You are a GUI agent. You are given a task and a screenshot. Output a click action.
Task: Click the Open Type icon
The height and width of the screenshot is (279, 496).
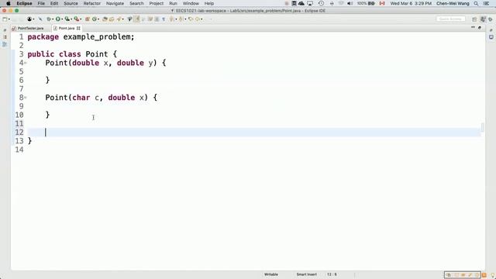coord(105,19)
